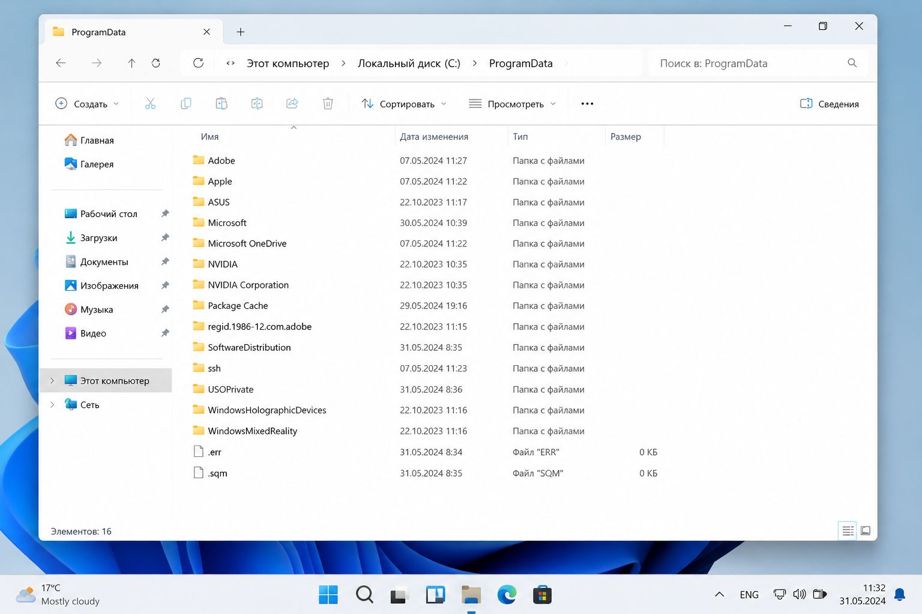Open the three-dots more options menu

pos(587,104)
